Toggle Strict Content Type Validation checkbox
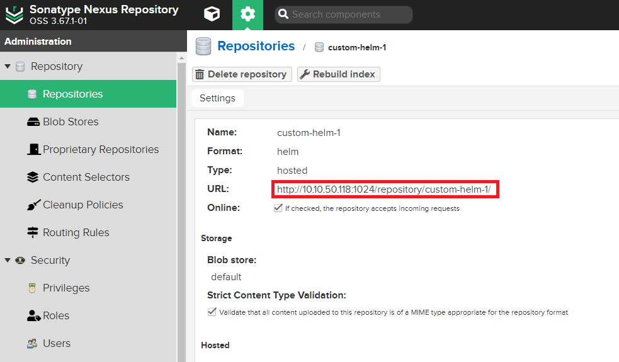Screen dimensions: 619x362 212,312
